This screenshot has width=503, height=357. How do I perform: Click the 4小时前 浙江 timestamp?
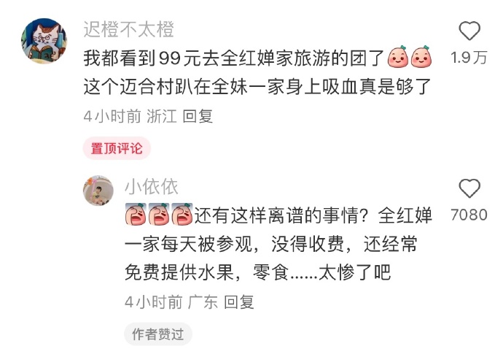pos(130,116)
